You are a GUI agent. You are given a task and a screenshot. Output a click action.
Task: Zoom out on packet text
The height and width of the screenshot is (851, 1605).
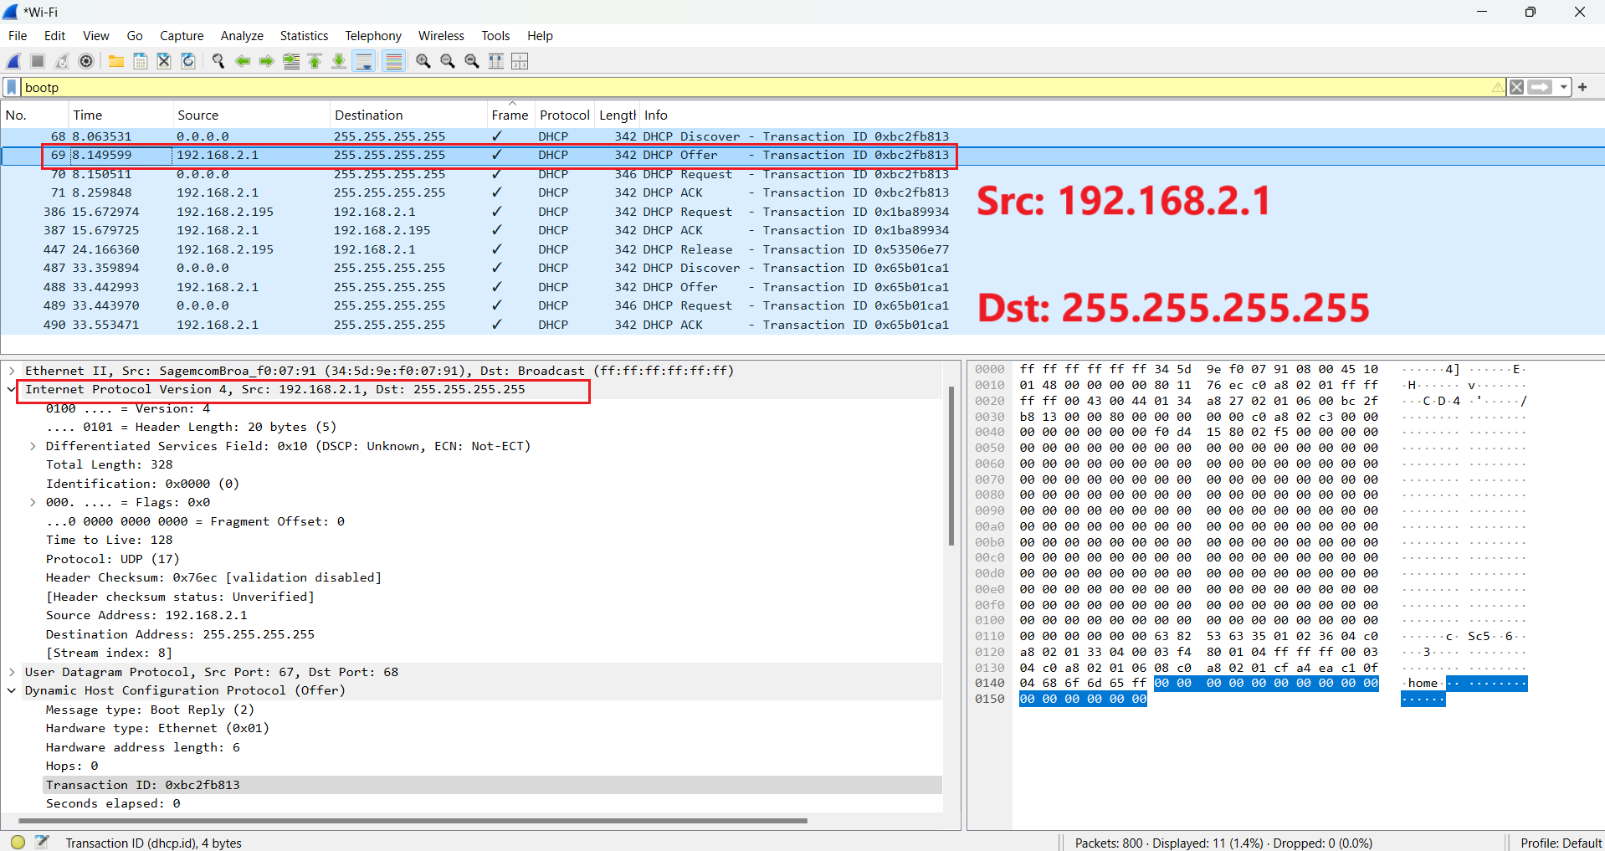click(448, 61)
